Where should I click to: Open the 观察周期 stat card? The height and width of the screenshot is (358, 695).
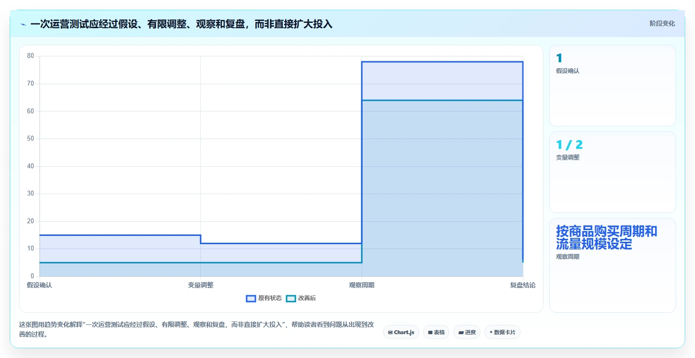click(613, 265)
